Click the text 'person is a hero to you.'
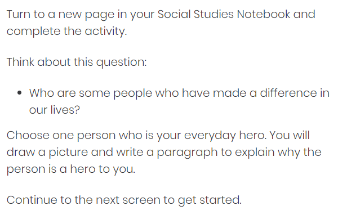Viewport: 347px width, 215px height. point(71,169)
